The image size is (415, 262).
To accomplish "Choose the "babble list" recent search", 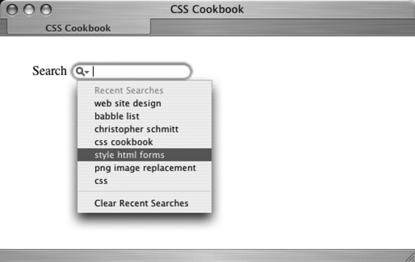I will [117, 116].
